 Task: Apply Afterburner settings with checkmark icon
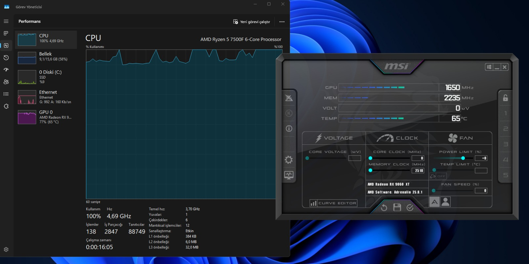coord(410,207)
